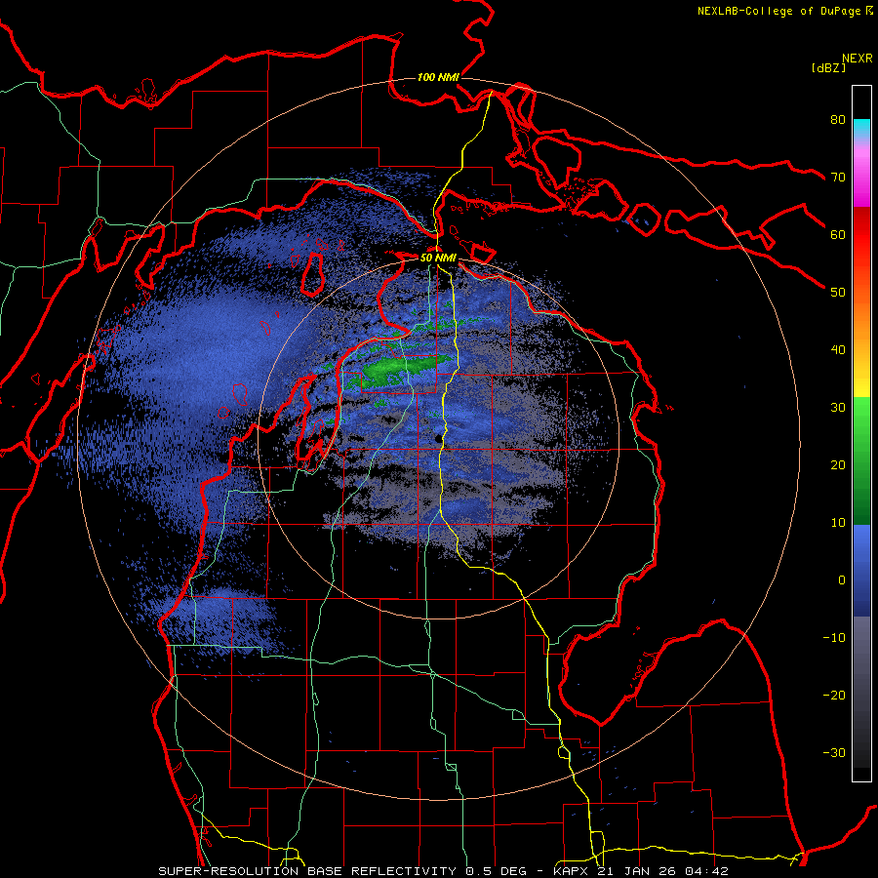Click the 50 NMI range ring label
The image size is (878, 878).
438,259
